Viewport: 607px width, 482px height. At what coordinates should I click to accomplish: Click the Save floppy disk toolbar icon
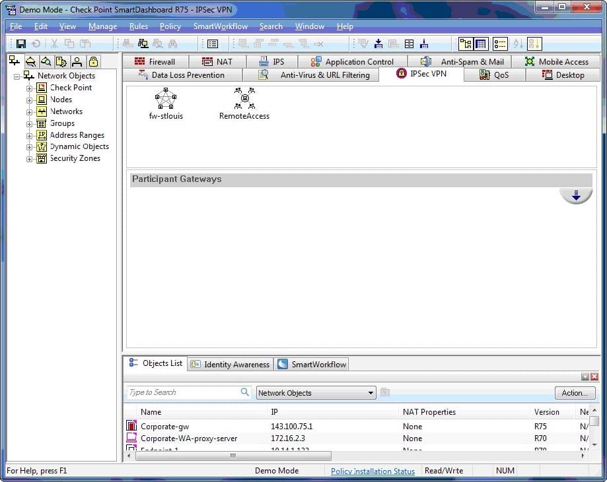point(21,44)
